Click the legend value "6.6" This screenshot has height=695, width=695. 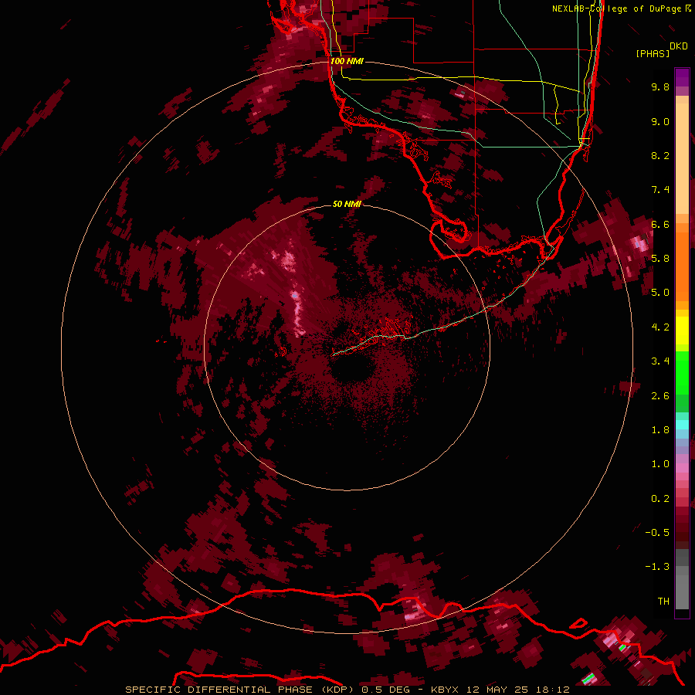660,224
